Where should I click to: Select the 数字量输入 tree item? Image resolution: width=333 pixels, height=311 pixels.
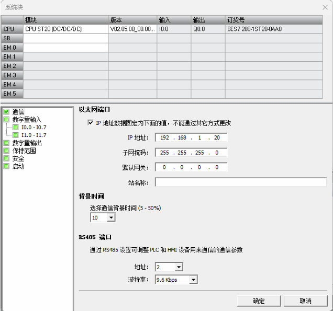tap(27, 119)
